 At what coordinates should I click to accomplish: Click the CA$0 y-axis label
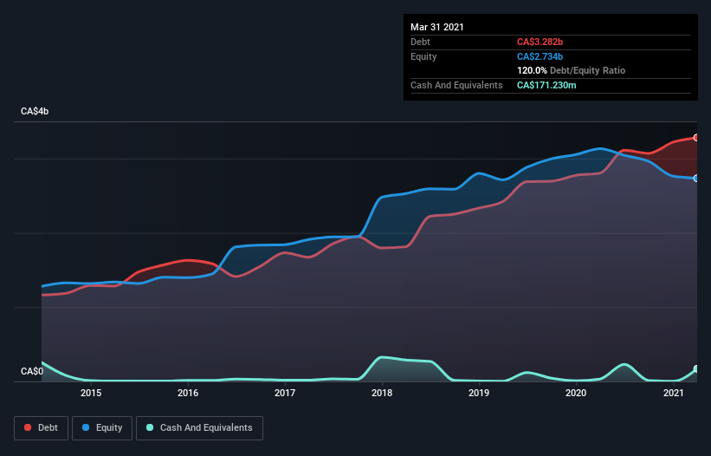pos(32,371)
